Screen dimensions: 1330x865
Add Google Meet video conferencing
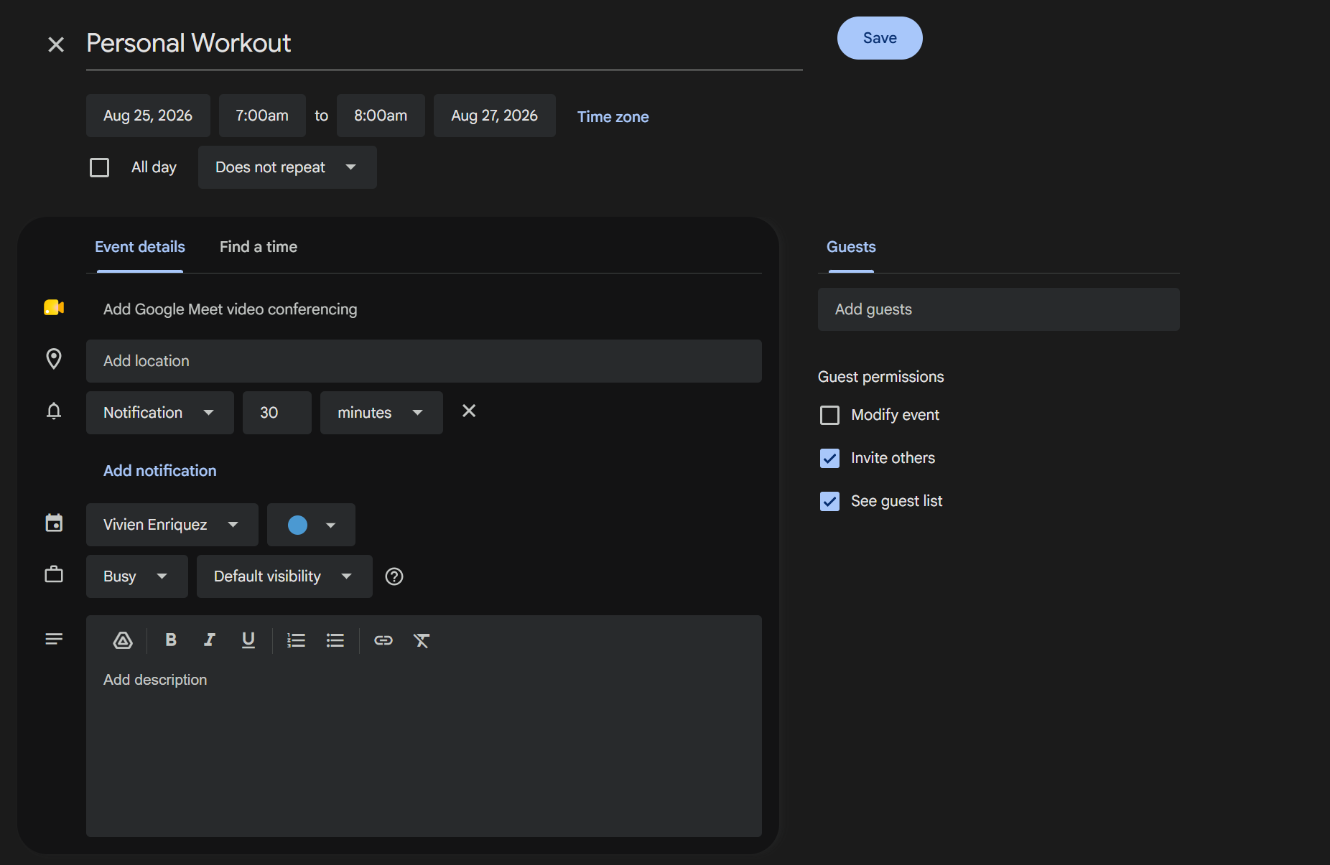pyautogui.click(x=231, y=309)
